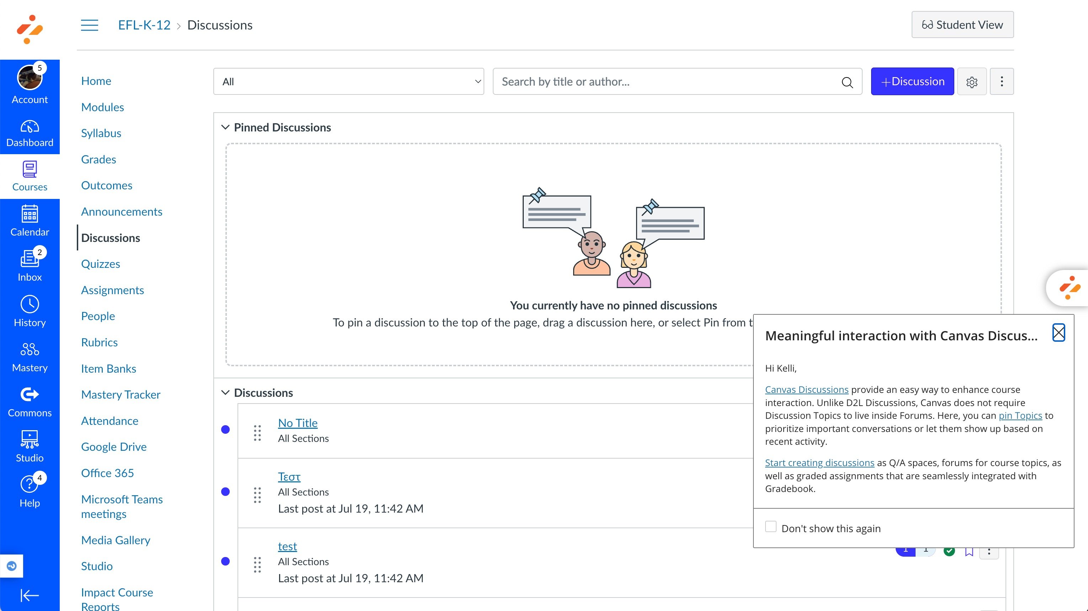Check the Don't show this again box
Viewport: 1088px width, 611px height.
(770, 526)
